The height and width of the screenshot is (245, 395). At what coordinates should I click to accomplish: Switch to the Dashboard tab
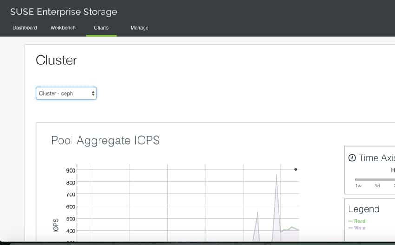[x=25, y=28]
